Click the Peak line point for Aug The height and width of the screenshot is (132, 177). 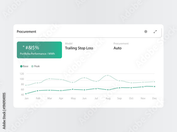click(108, 75)
